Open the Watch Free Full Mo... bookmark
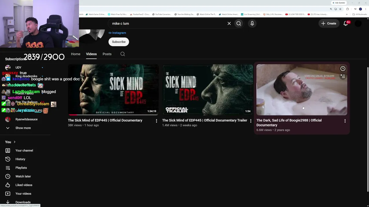369x207 pixels. click(117, 14)
